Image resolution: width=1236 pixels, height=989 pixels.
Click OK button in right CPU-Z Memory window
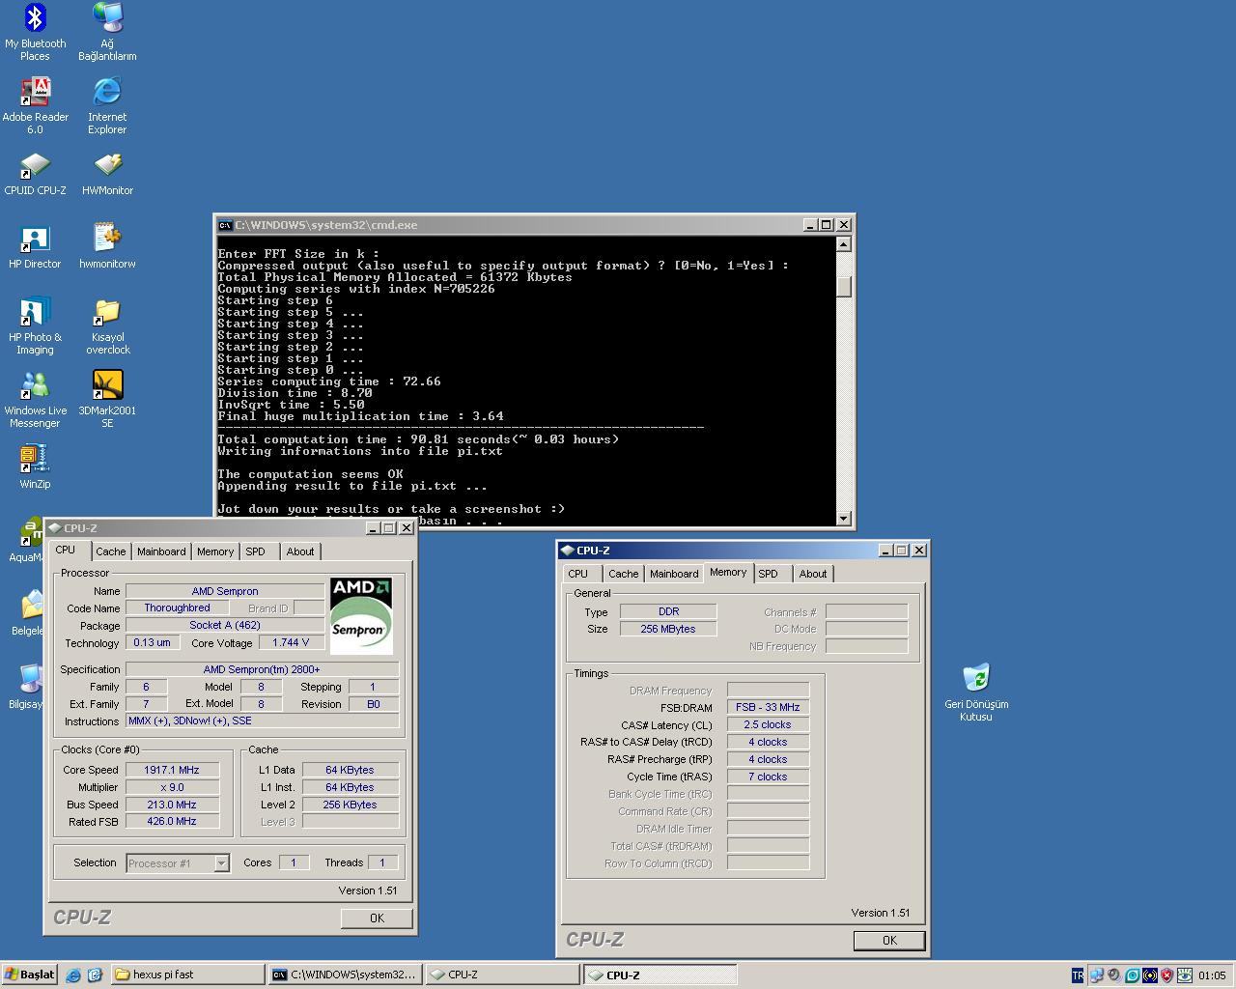tap(889, 941)
